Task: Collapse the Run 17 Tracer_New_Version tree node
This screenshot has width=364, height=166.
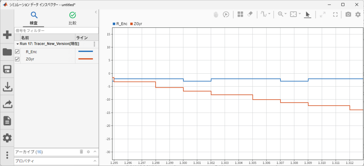Action: click(17, 44)
